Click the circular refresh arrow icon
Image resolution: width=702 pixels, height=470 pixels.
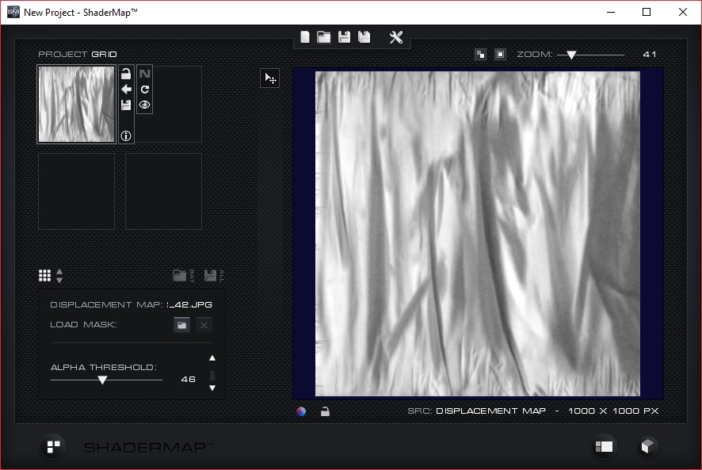[145, 89]
